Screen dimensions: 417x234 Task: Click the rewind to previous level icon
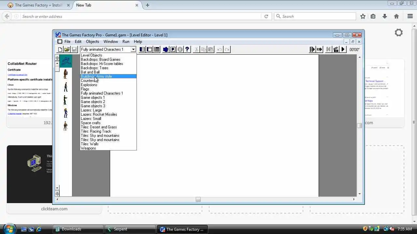tap(328, 49)
